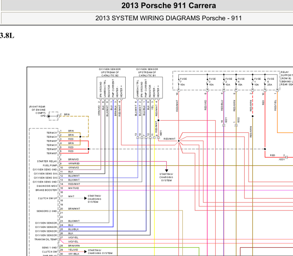
Task: Click the 'FUSE 3 15A' label
Action: (212, 82)
